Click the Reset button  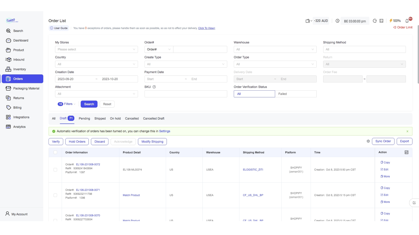coord(107,104)
